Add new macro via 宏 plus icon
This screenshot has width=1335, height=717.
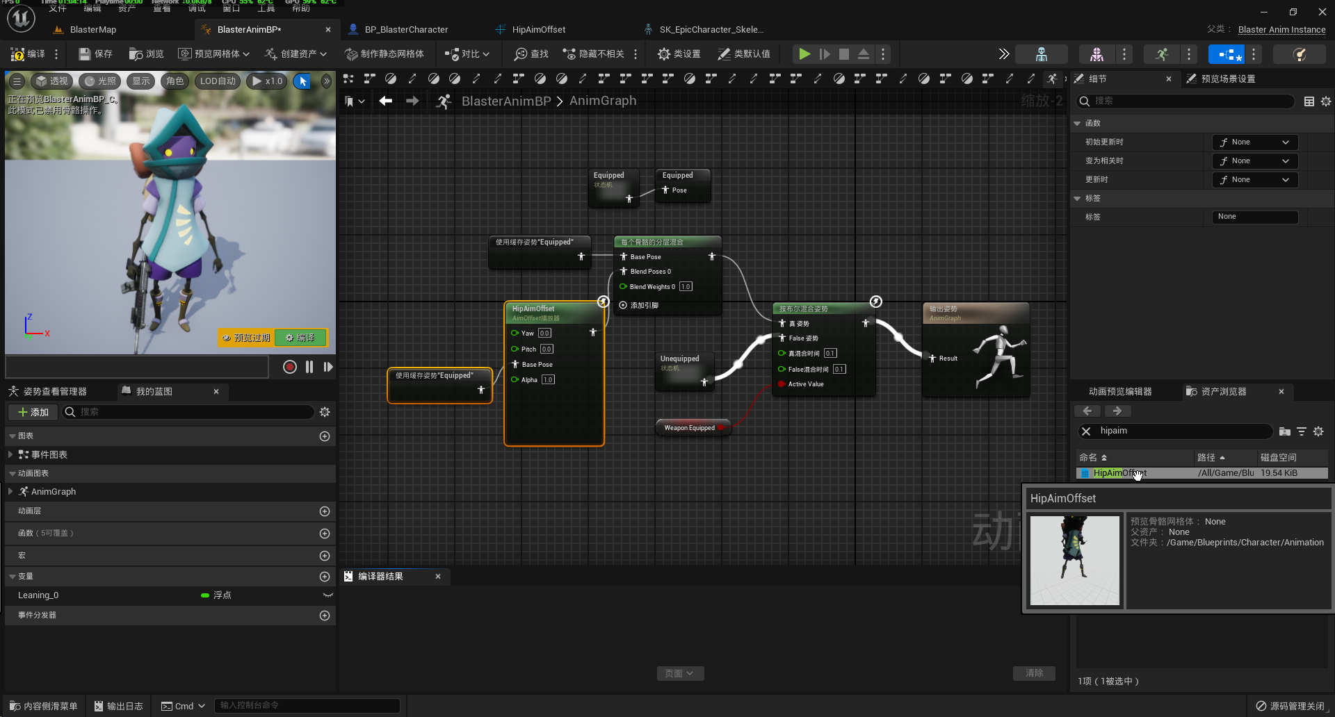[x=325, y=556]
